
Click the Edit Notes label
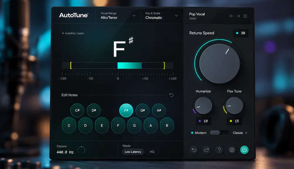[x=69, y=95]
